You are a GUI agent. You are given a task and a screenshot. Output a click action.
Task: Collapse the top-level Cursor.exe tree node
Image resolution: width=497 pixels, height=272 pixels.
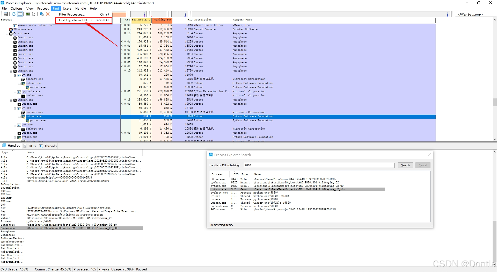(x=7, y=34)
